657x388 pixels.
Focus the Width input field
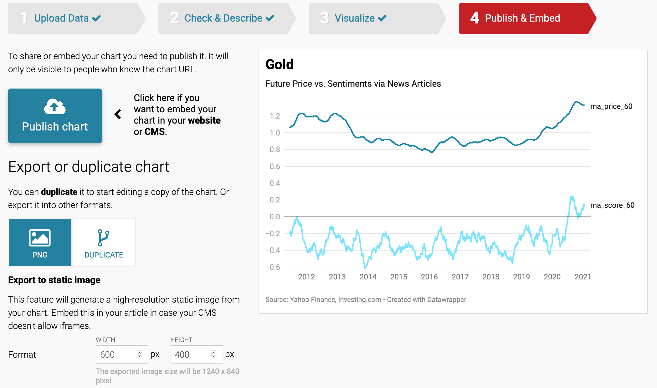[122, 355]
